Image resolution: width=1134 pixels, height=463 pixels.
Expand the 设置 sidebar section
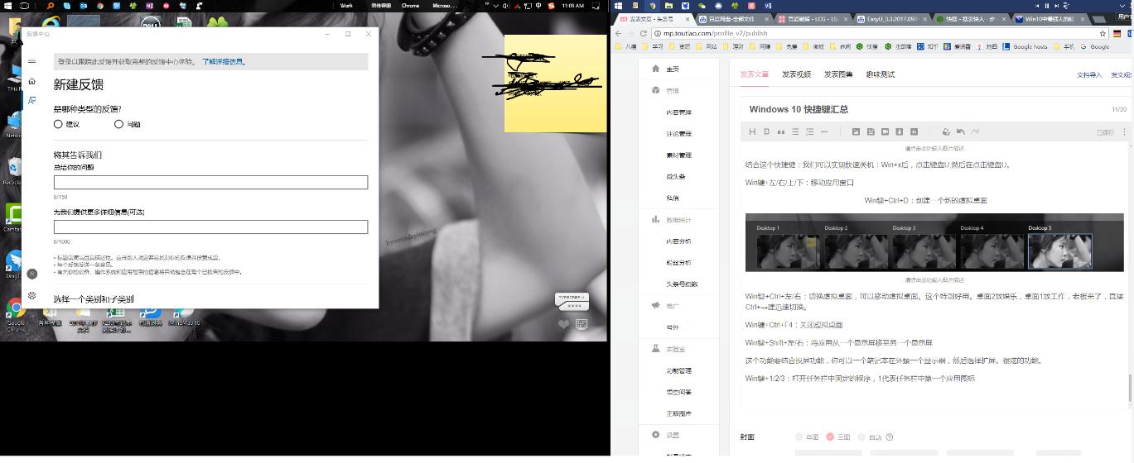673,436
